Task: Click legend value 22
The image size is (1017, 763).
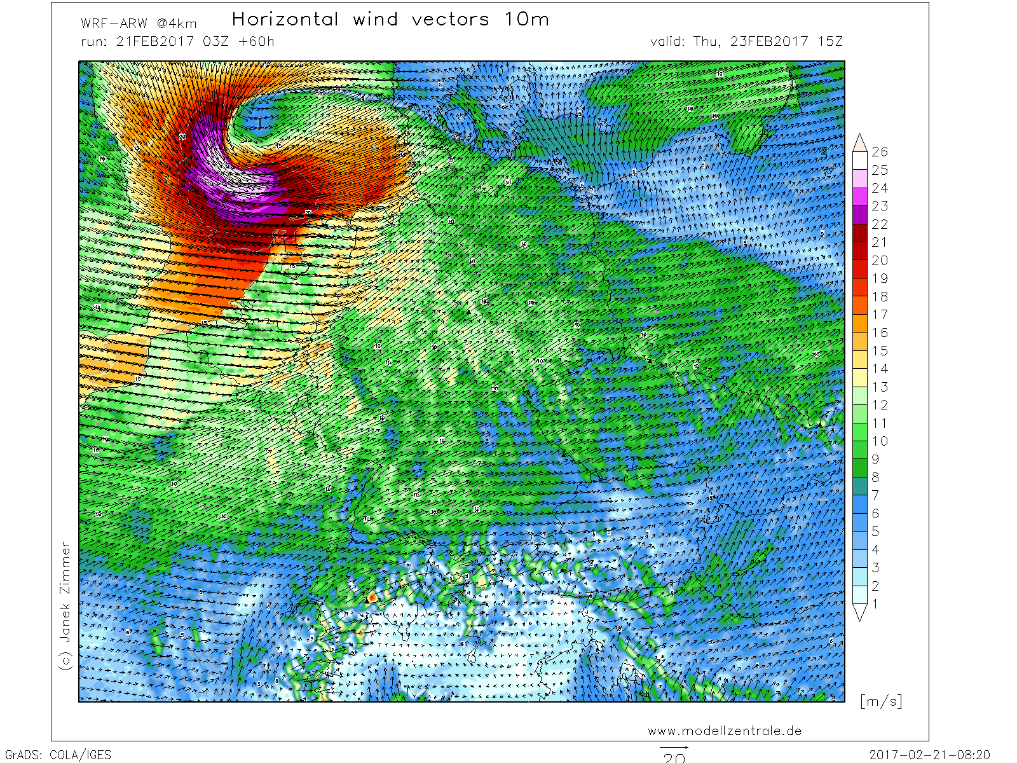Action: coord(880,224)
